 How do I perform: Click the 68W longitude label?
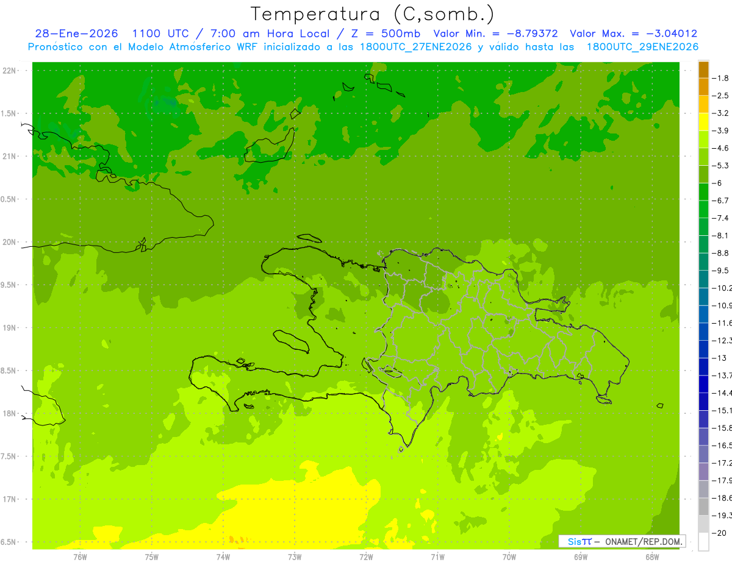point(652,556)
